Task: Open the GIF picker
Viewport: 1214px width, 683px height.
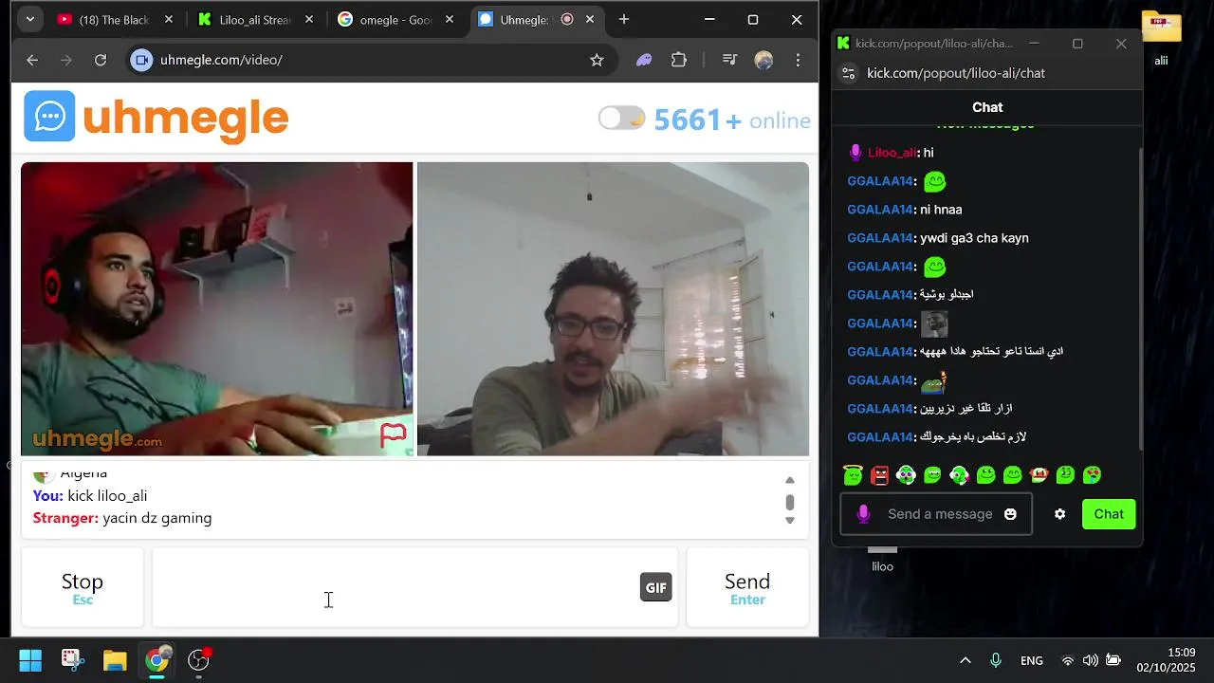Action: point(655,587)
